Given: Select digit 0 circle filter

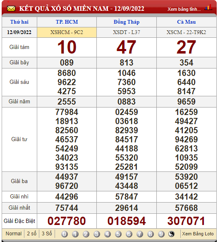Looking at the screenshot, I should pyautogui.click(x=65, y=234).
